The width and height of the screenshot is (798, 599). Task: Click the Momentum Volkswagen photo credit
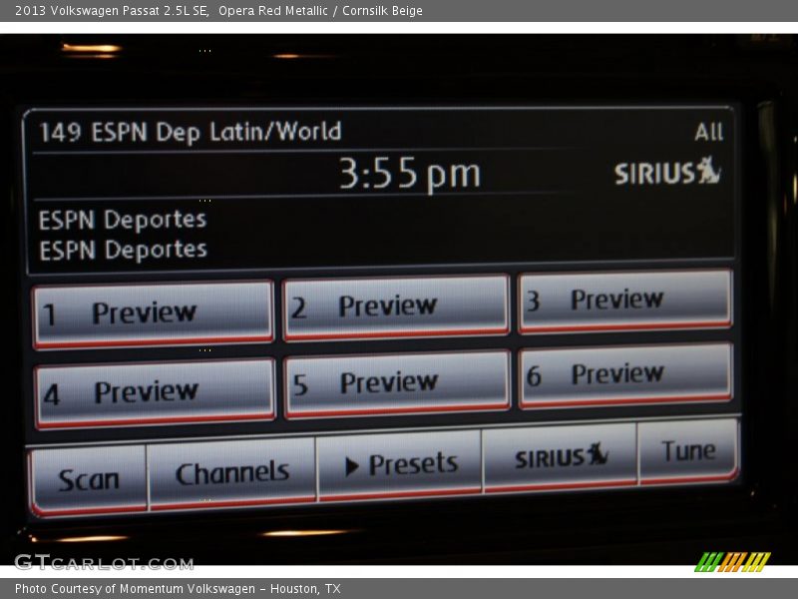tap(178, 589)
